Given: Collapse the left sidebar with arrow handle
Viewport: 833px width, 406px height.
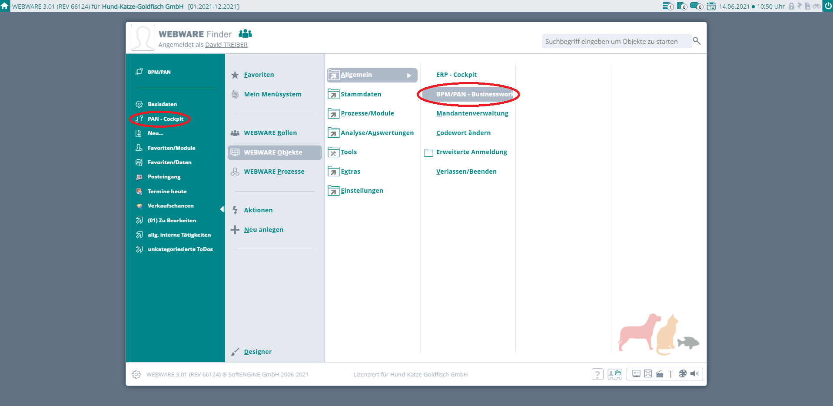Looking at the screenshot, I should (222, 209).
